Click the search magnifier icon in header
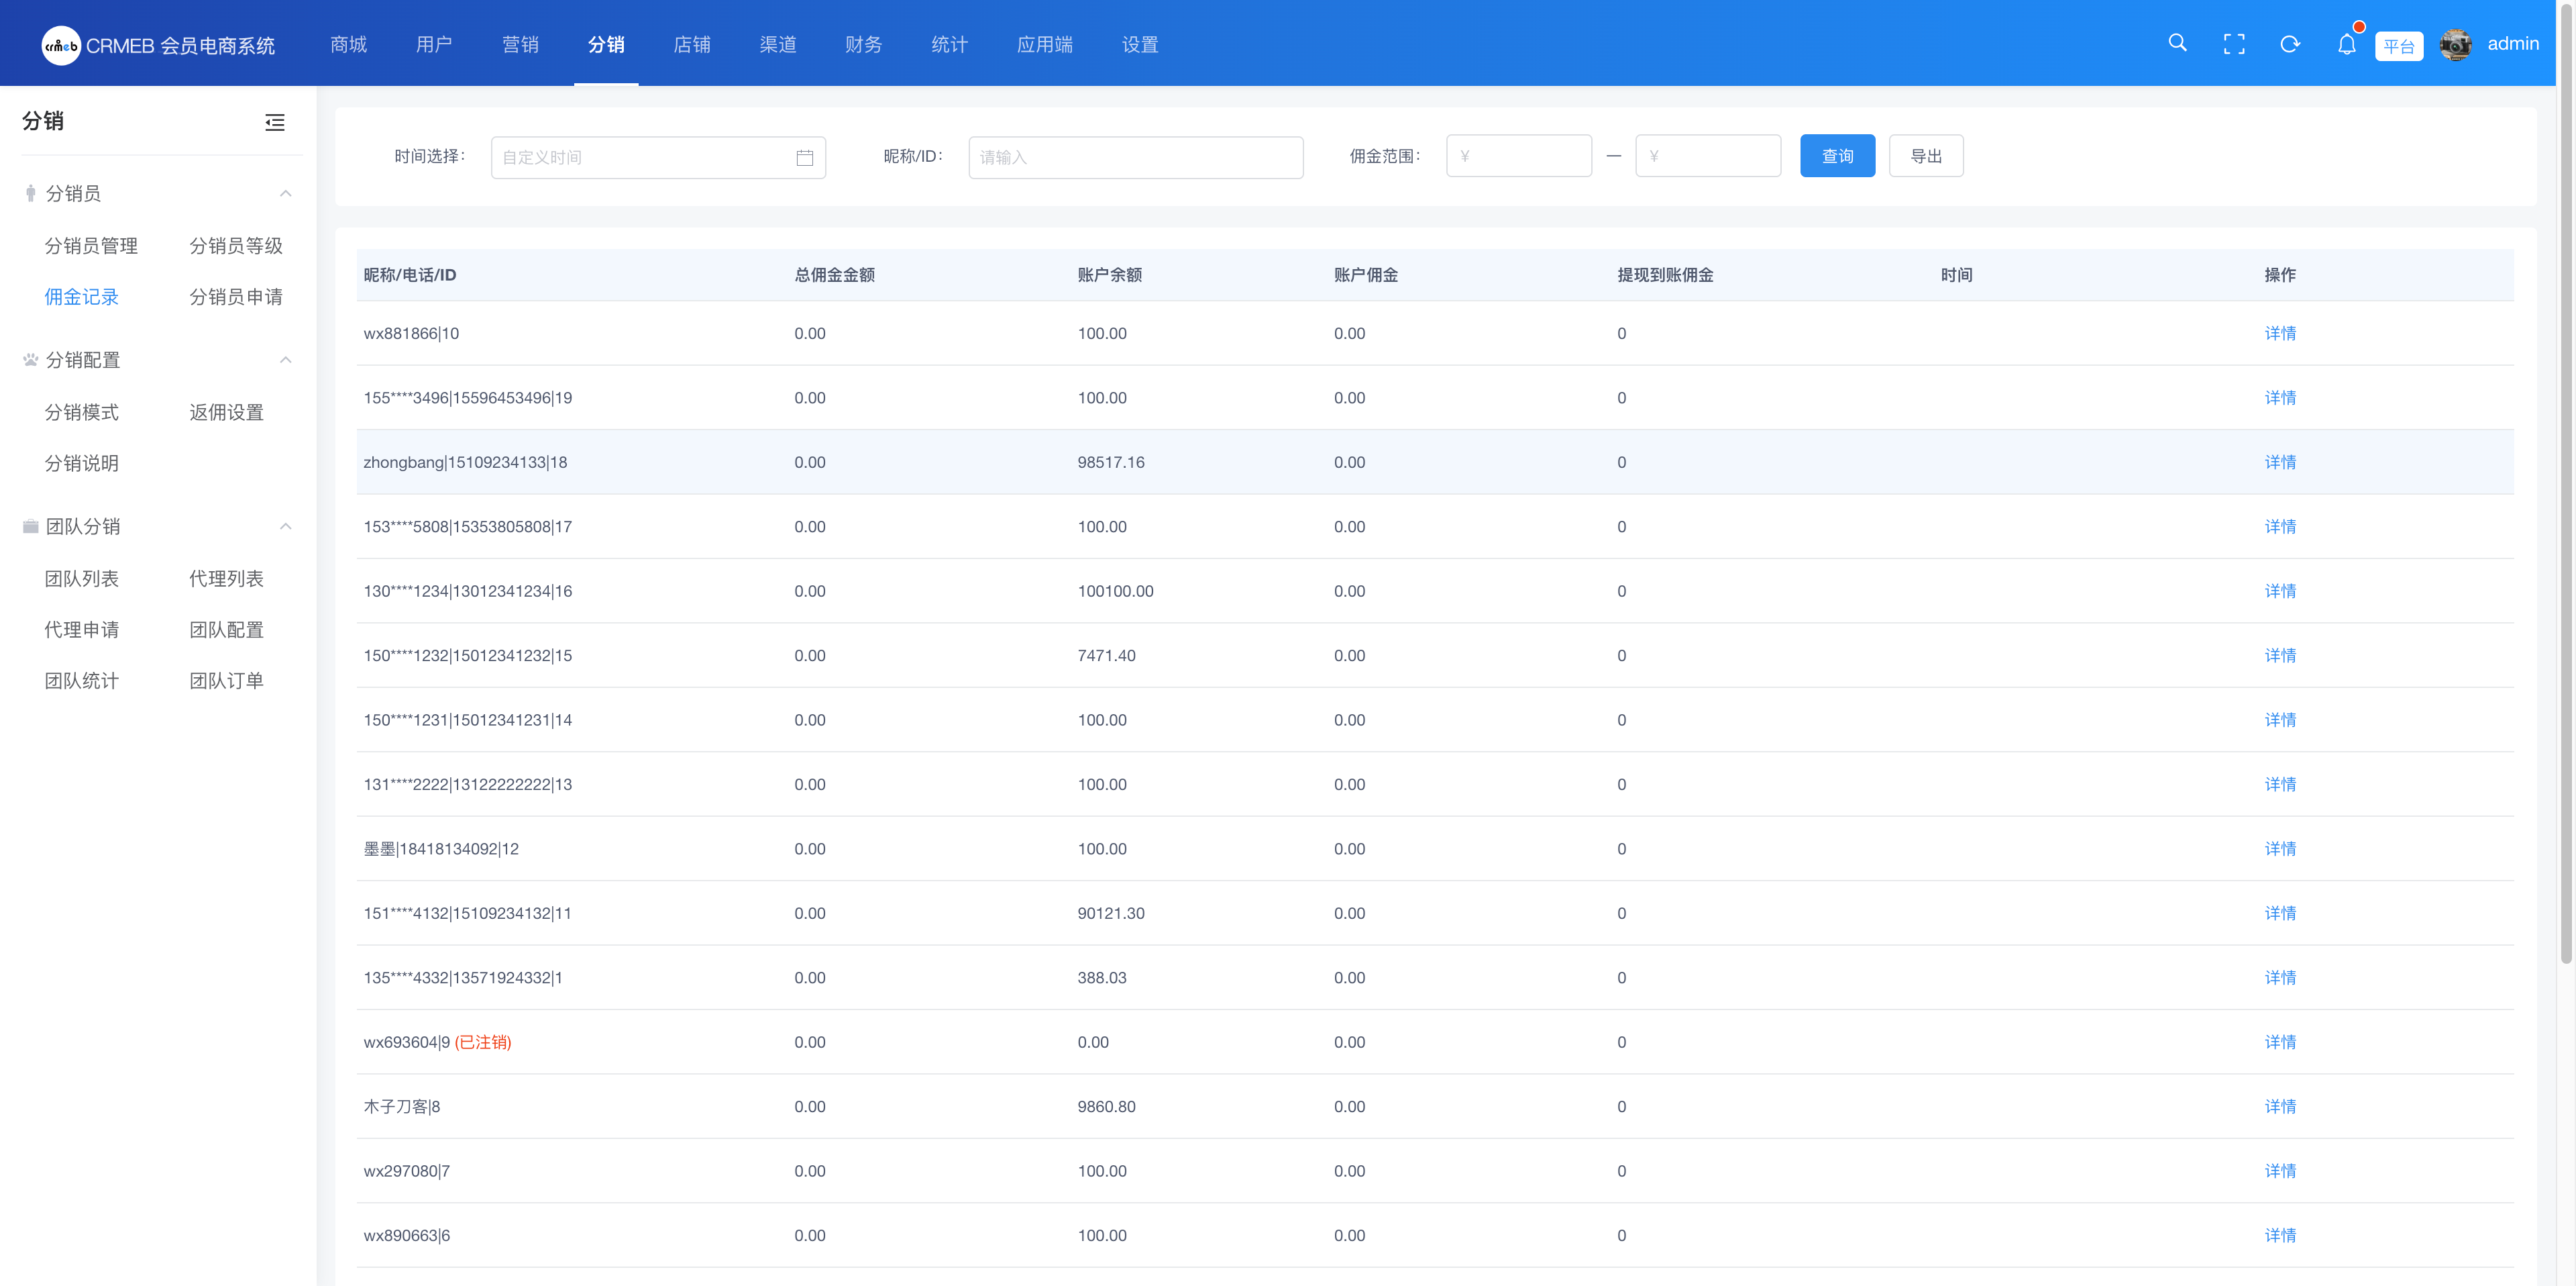 pyautogui.click(x=2177, y=43)
